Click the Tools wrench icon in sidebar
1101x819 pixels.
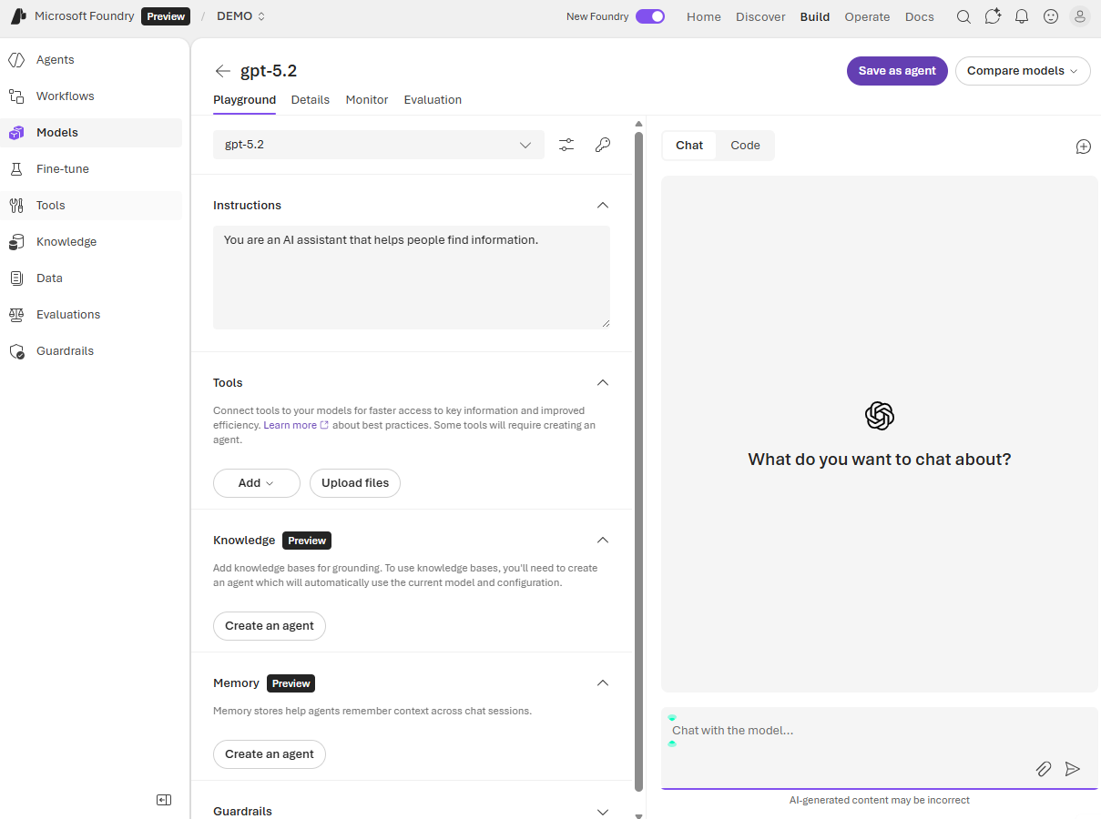[x=16, y=206]
